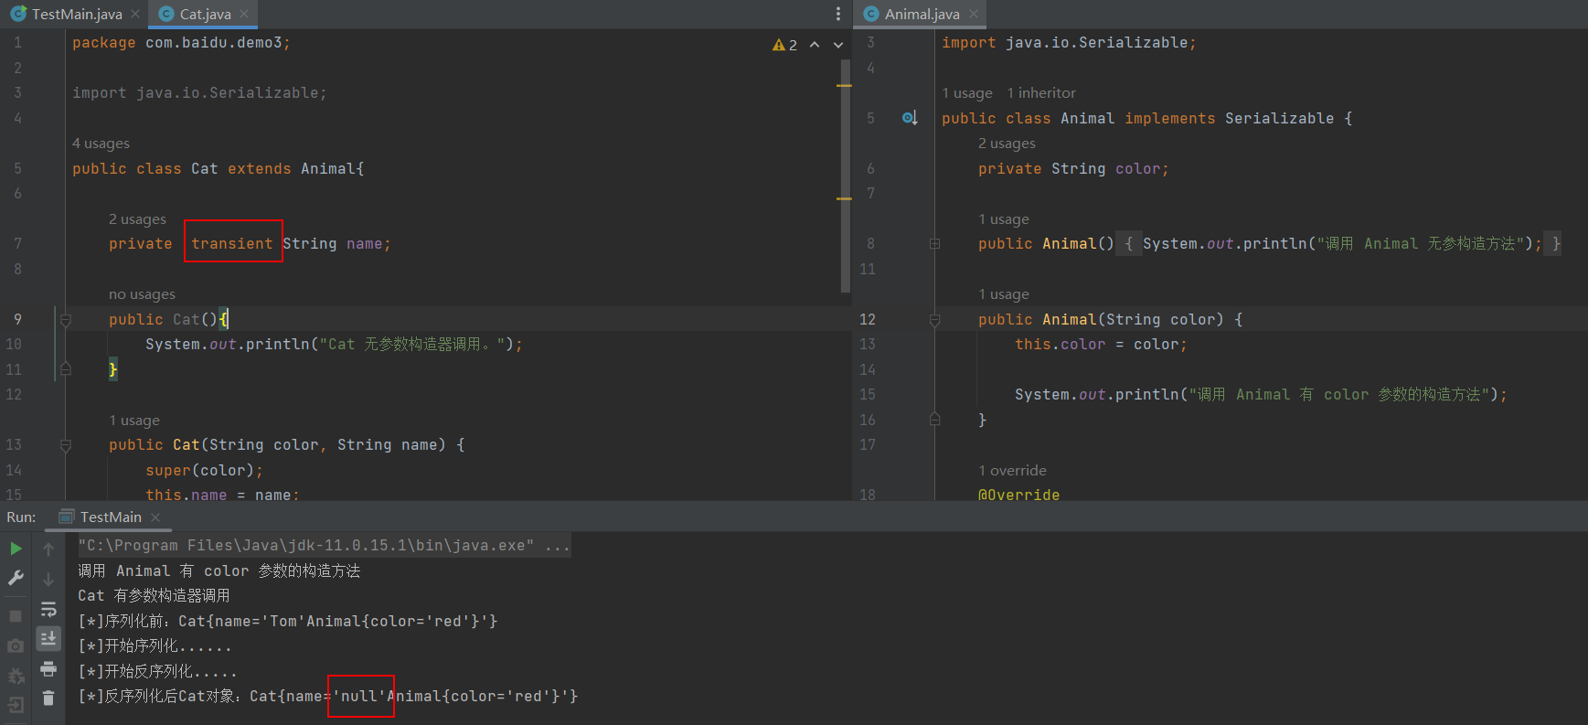This screenshot has height=725, width=1588.
Task: Click the warnings indicator showing 2
Action: 784,45
